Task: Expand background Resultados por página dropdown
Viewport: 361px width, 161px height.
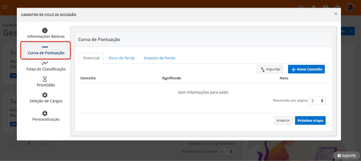Action: coord(226,151)
